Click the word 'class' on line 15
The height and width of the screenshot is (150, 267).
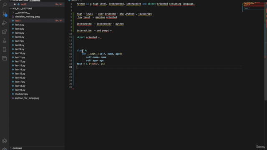[80, 50]
